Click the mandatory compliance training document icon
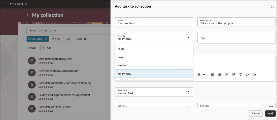The image size is (277, 120). coord(32,85)
